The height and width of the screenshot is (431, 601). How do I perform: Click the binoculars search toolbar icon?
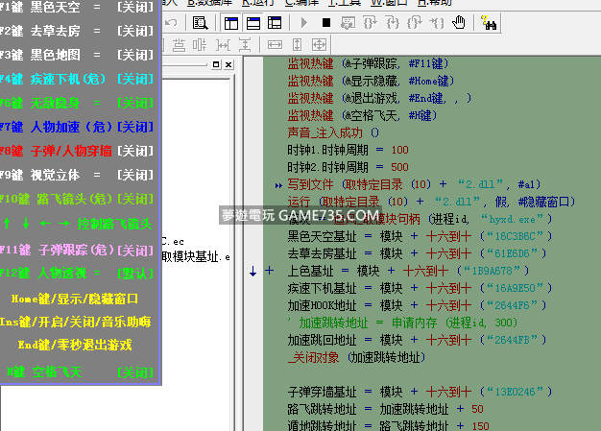[488, 21]
